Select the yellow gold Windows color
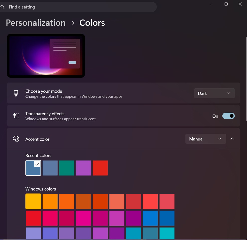Image resolution: width=247 pixels, height=240 pixels. point(33,201)
